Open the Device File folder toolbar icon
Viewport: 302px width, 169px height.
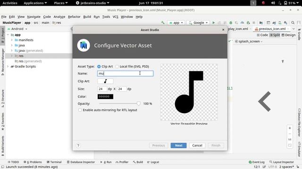[x=261, y=23]
